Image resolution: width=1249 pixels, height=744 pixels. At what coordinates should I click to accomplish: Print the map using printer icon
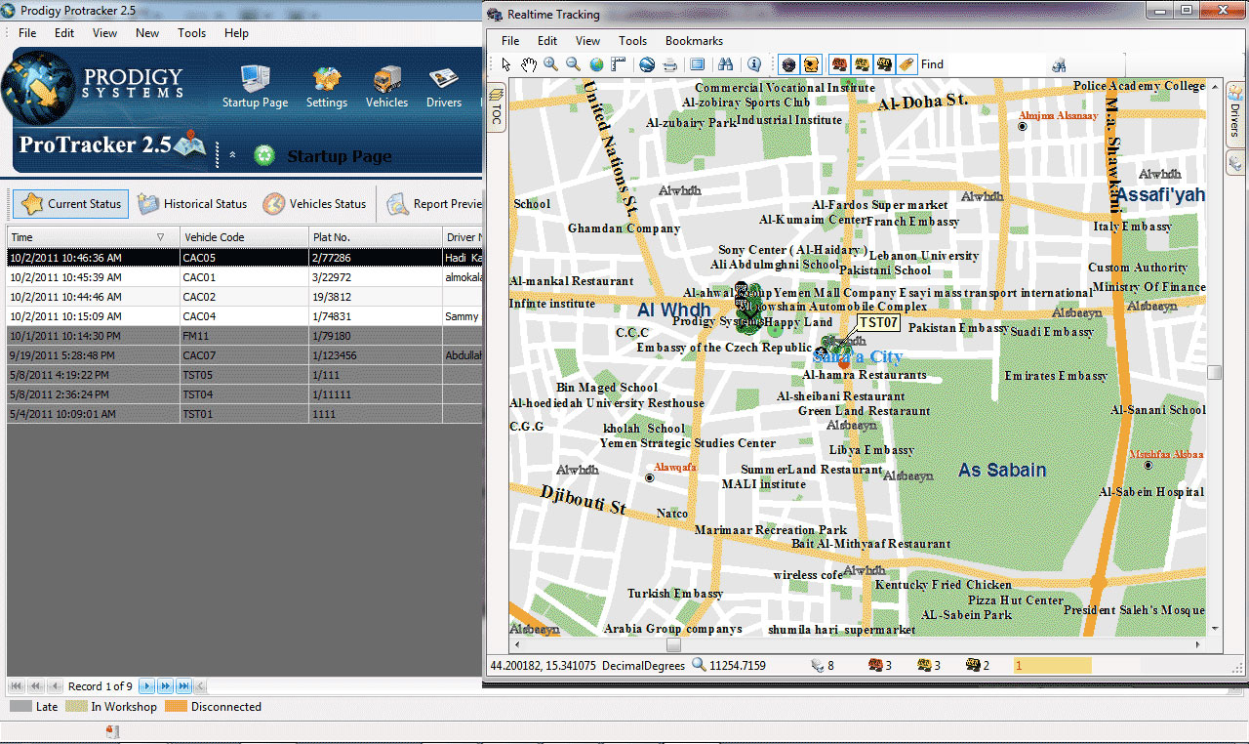(x=670, y=64)
